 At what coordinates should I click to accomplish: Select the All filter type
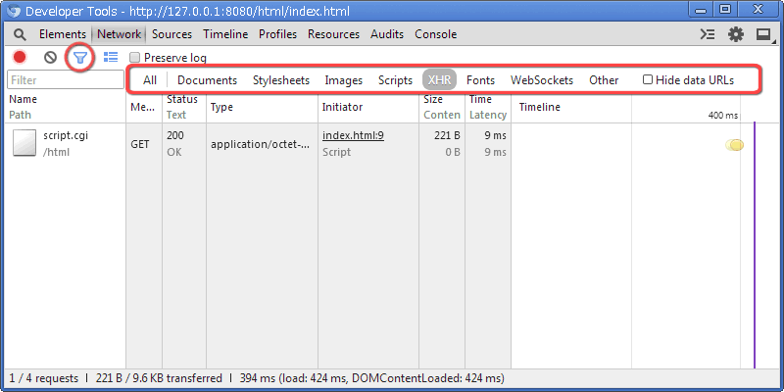point(150,80)
